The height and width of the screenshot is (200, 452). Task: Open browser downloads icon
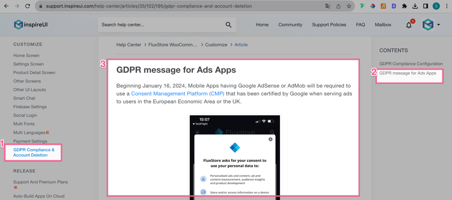click(x=415, y=6)
